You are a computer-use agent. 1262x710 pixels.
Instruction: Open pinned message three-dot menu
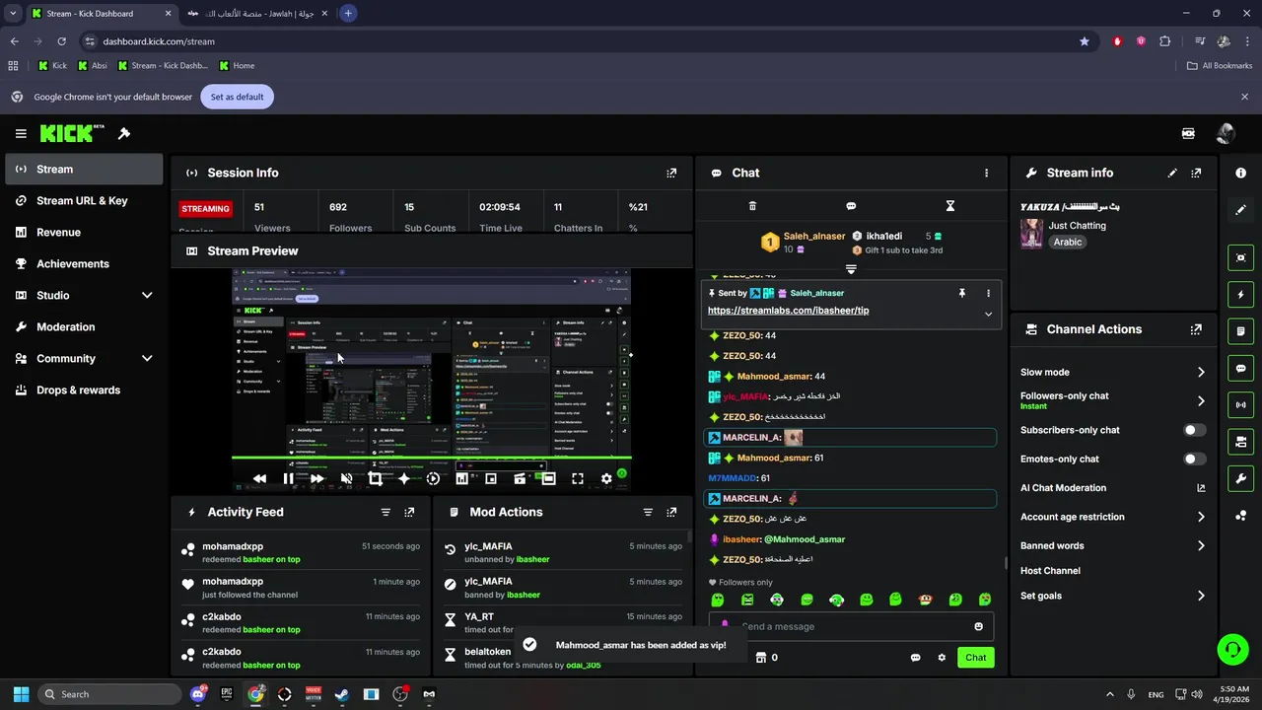pos(988,293)
